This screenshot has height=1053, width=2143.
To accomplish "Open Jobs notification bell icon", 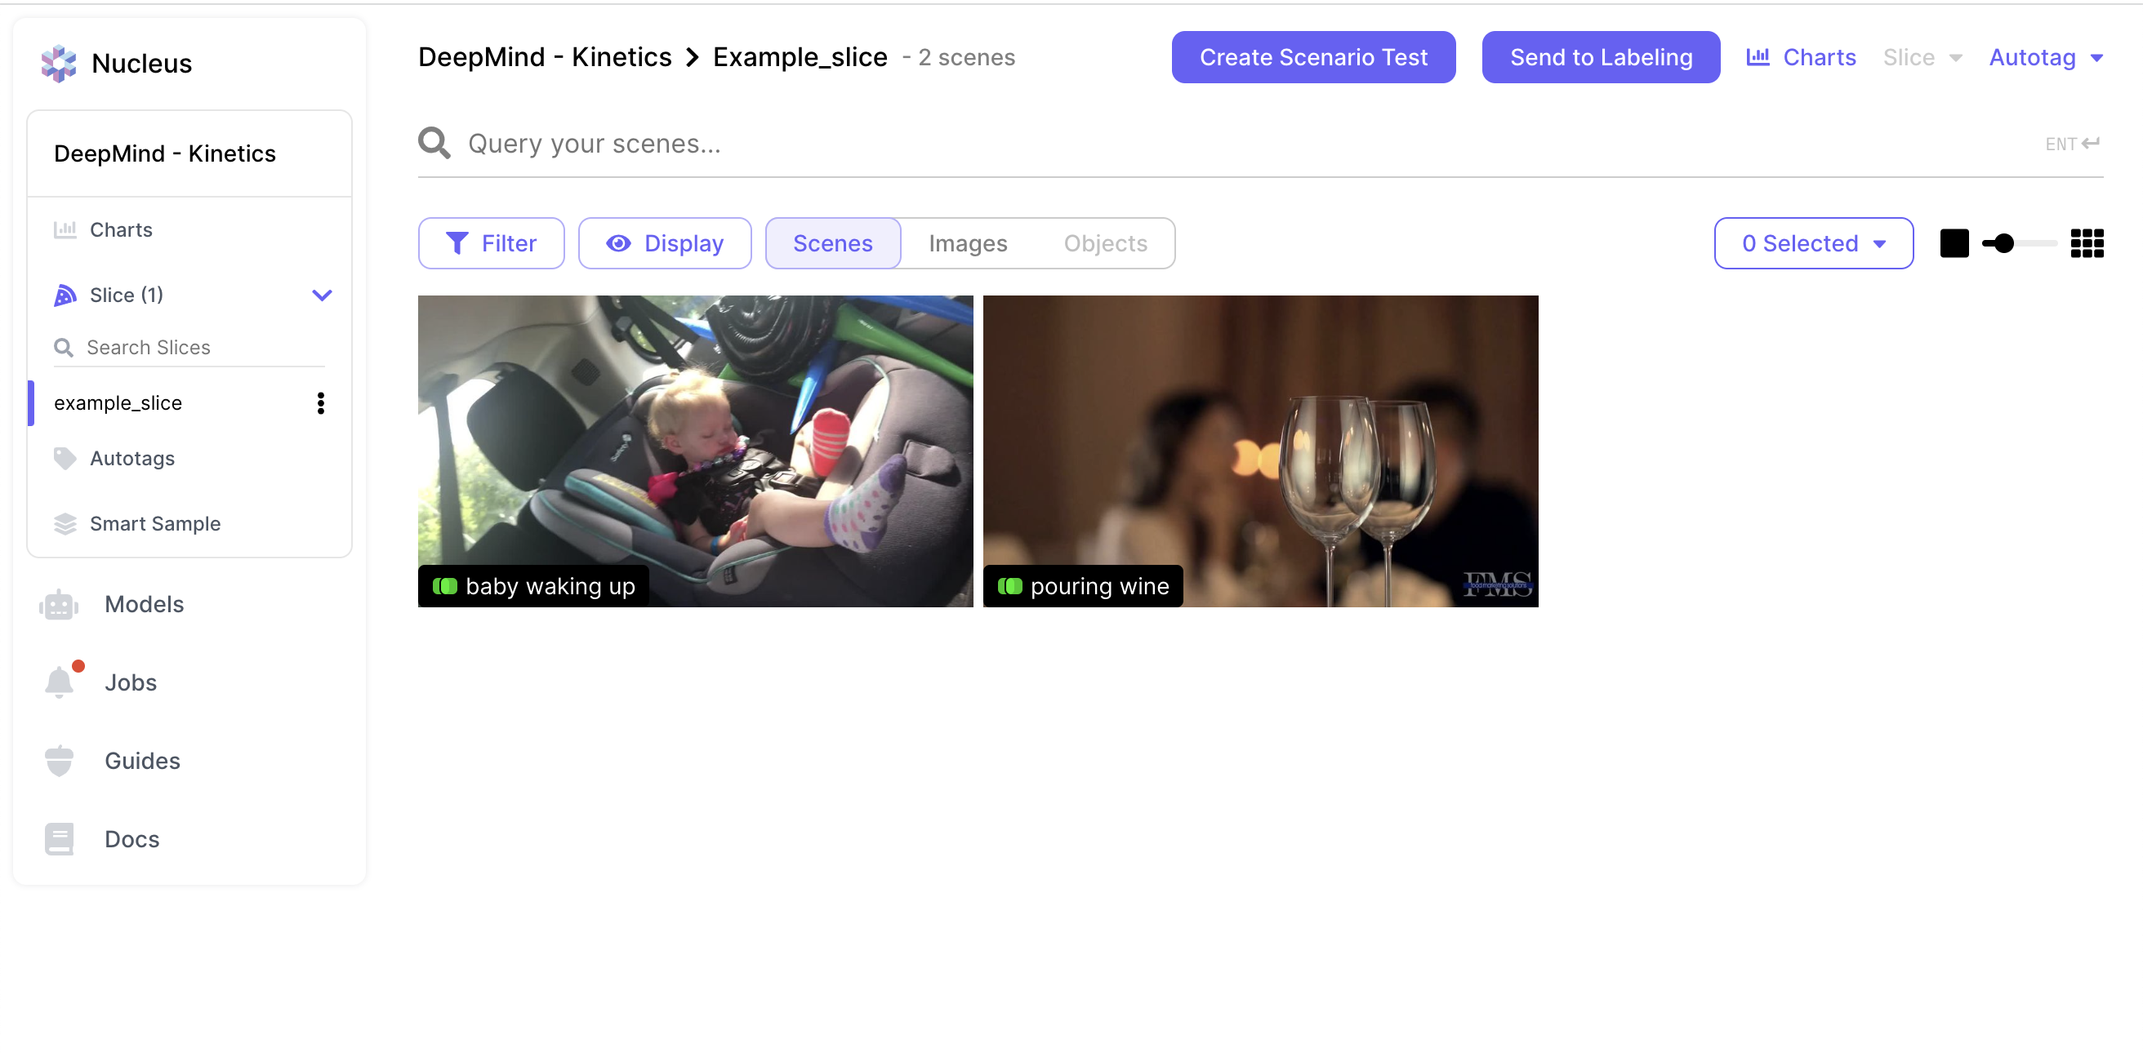I will click(58, 683).
